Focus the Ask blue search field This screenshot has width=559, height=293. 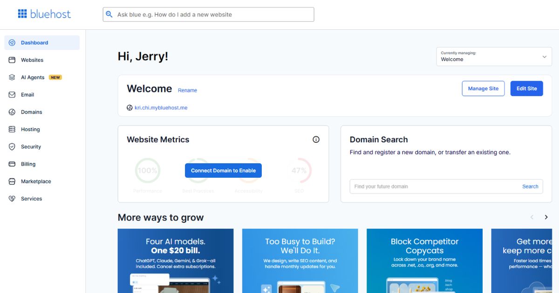(x=208, y=14)
